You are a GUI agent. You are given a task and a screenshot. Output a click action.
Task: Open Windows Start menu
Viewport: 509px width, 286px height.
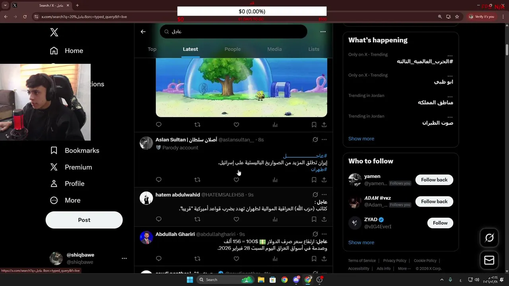(190, 280)
